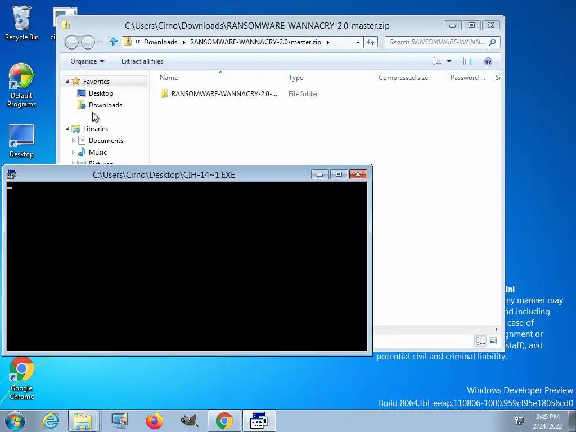Toggle the preview pane icon

468,61
